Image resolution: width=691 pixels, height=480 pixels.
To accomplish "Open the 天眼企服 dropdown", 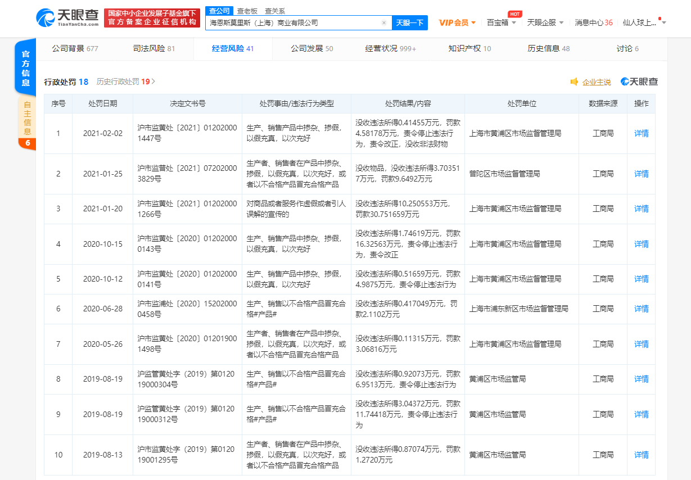I will coord(545,22).
